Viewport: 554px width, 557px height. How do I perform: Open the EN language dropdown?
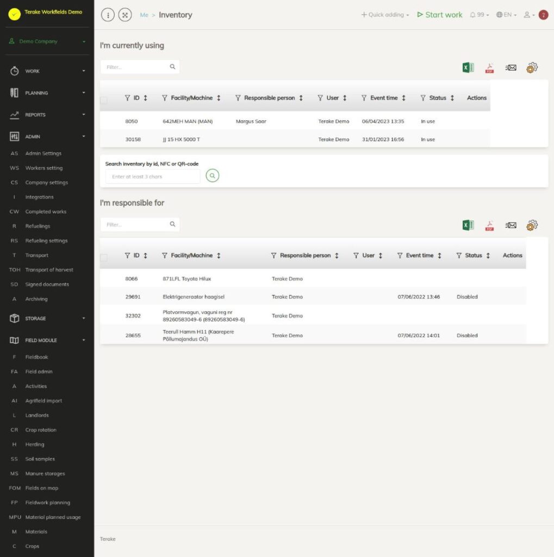(506, 15)
